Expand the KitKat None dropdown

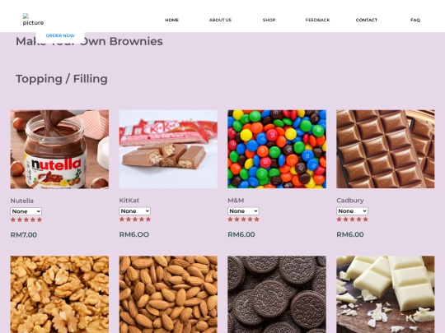tap(135, 211)
